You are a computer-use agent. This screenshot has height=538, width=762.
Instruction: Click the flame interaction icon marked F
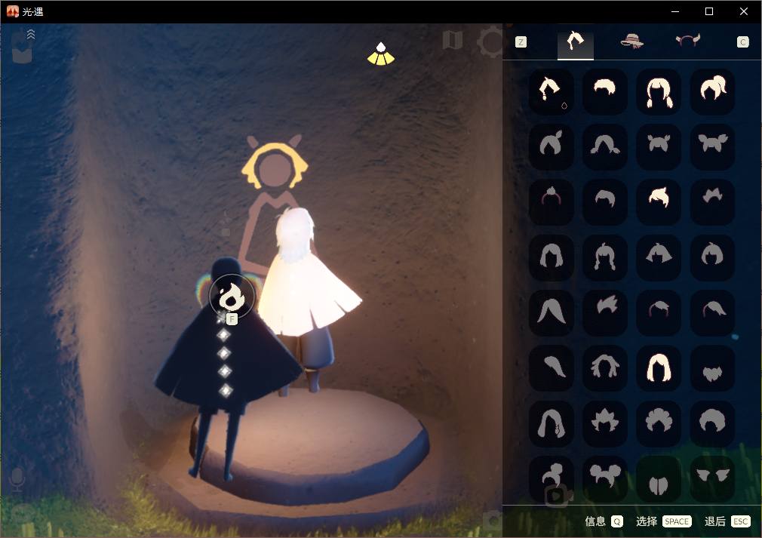[x=232, y=297]
